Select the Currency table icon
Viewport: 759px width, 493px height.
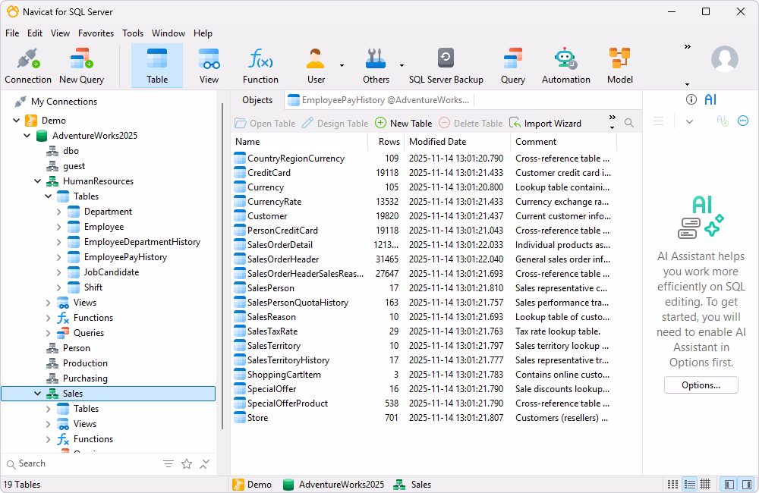[240, 187]
